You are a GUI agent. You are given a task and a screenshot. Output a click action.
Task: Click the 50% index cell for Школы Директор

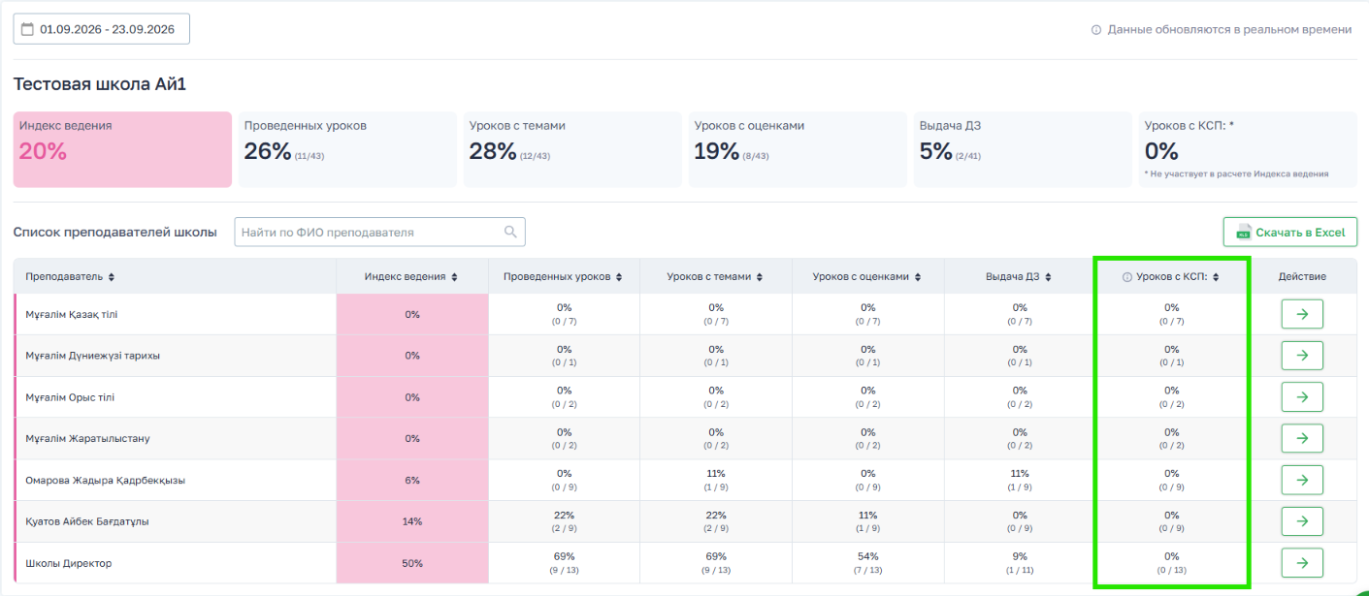(x=412, y=563)
